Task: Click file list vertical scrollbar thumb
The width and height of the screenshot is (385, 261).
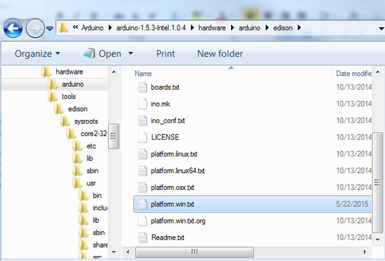Action: coord(378,182)
